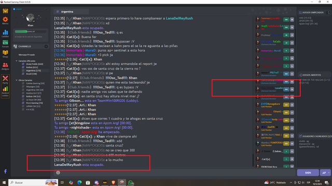Click the W logo at sidebar top
Image resolution: width=332 pixels, height=186 pixels.
(5, 11)
